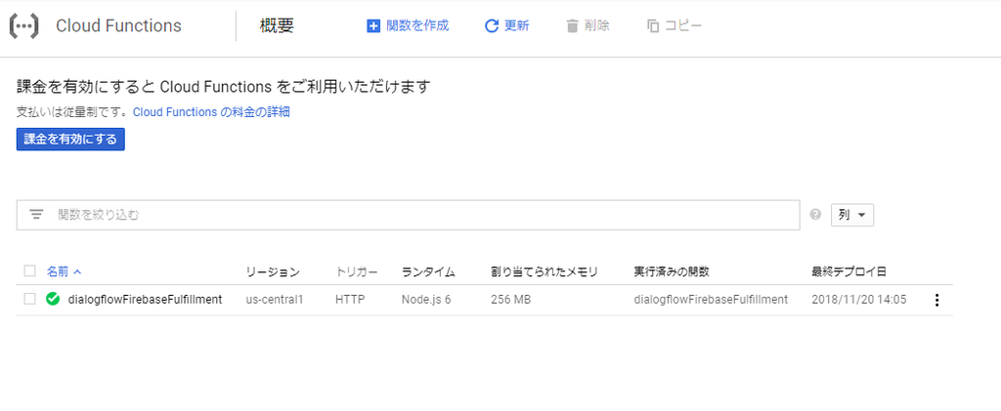Click the Cloud Functions product title
The width and height of the screenshot is (1001, 411).
coord(118,26)
